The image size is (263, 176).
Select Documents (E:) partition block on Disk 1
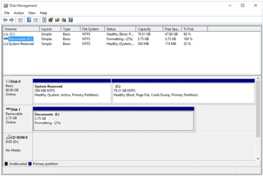pyautogui.click(x=113, y=119)
